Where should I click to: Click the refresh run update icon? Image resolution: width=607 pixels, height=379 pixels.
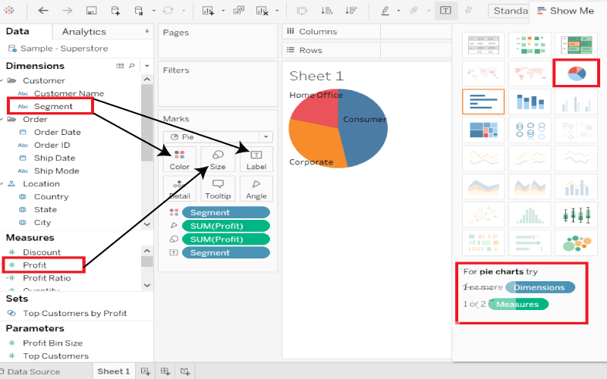point(168,11)
